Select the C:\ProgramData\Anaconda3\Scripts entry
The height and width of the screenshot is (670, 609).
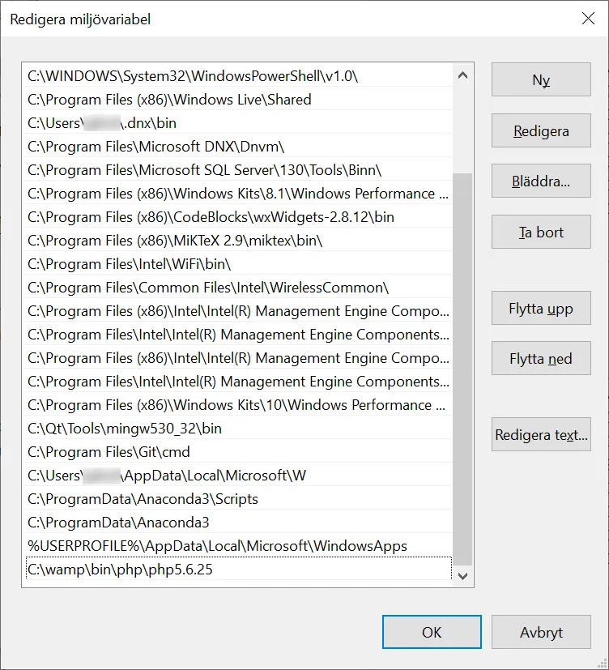pyautogui.click(x=237, y=499)
